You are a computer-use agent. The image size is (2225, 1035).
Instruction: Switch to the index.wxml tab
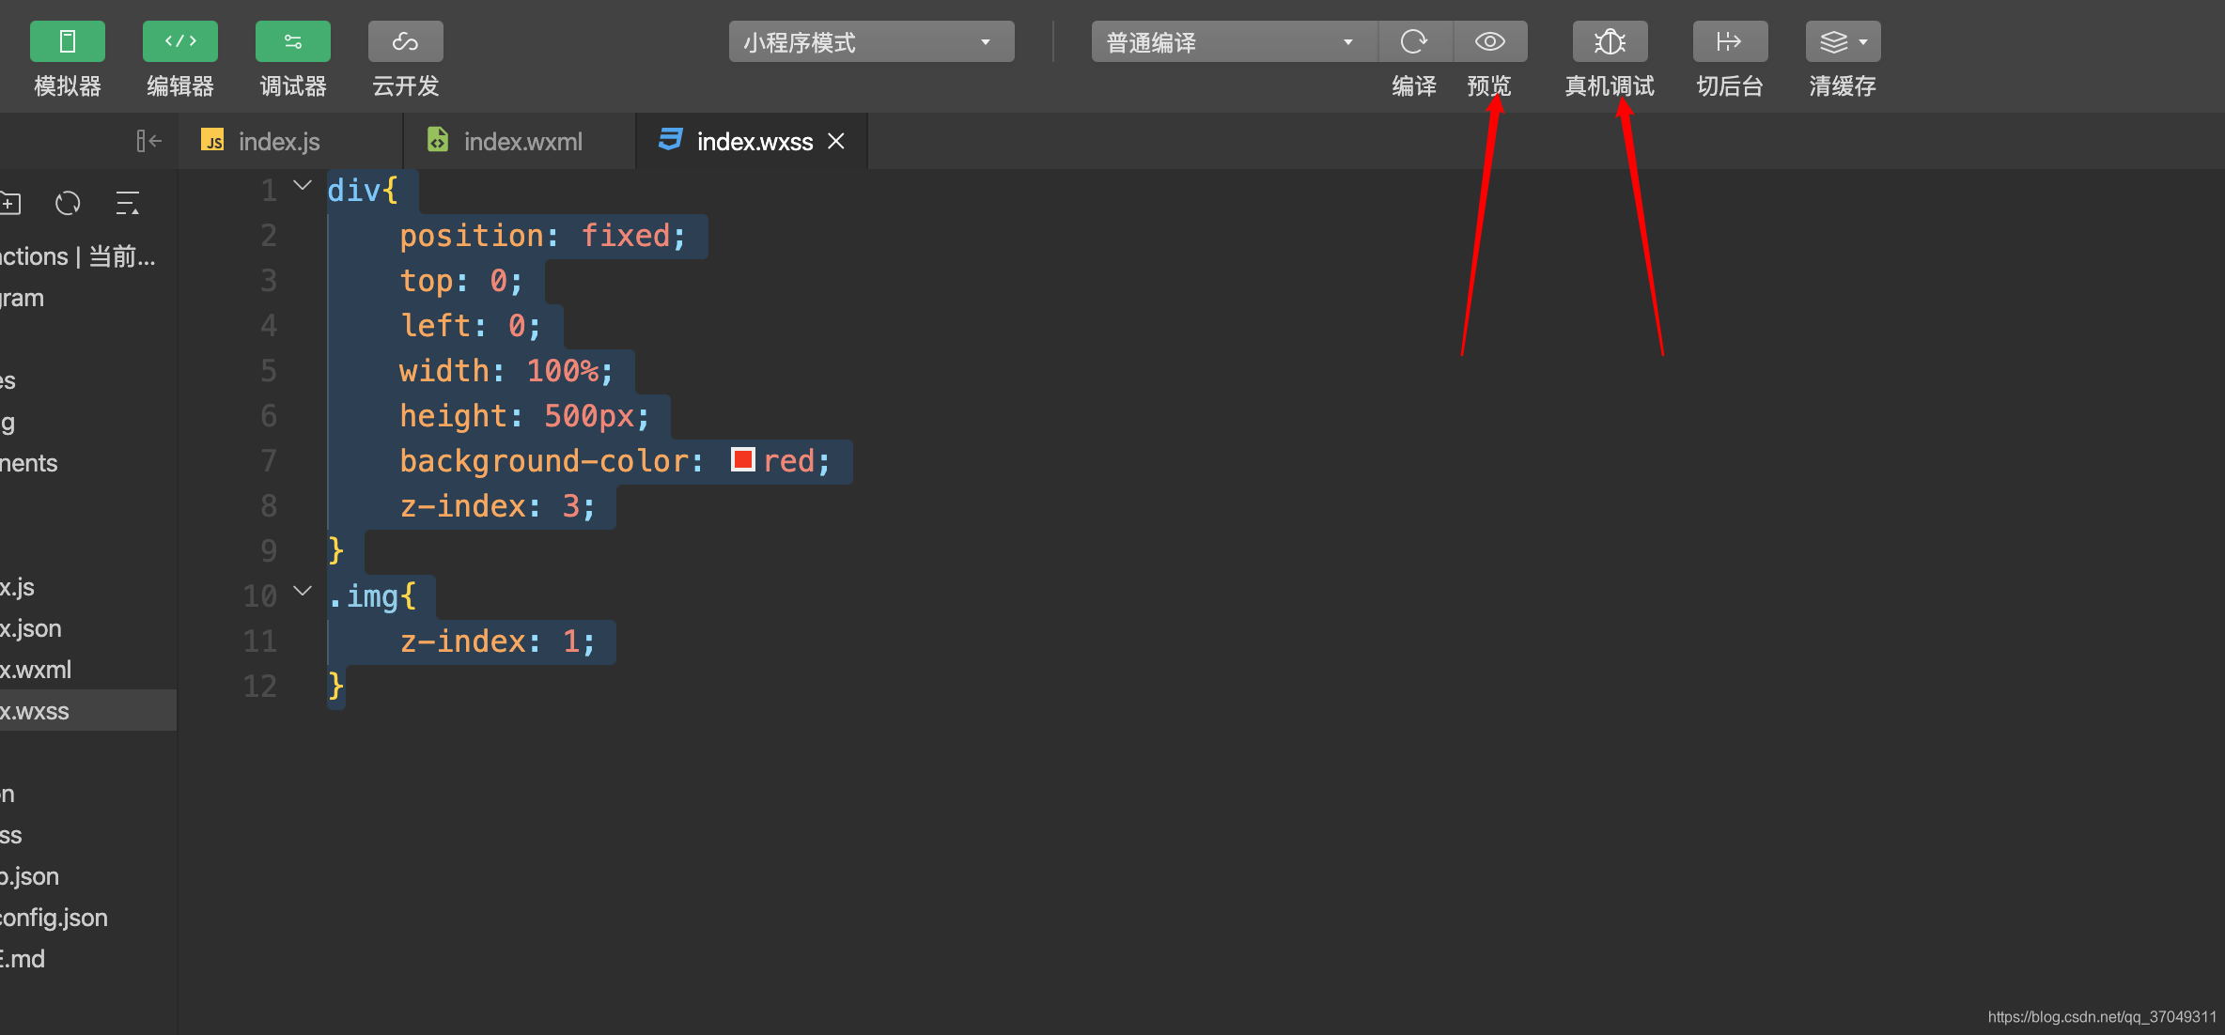[x=522, y=142]
